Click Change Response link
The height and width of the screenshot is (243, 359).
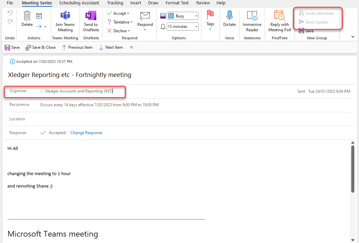click(x=86, y=133)
